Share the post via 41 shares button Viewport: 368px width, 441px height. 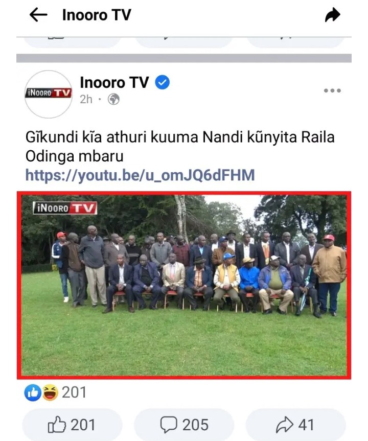click(295, 425)
